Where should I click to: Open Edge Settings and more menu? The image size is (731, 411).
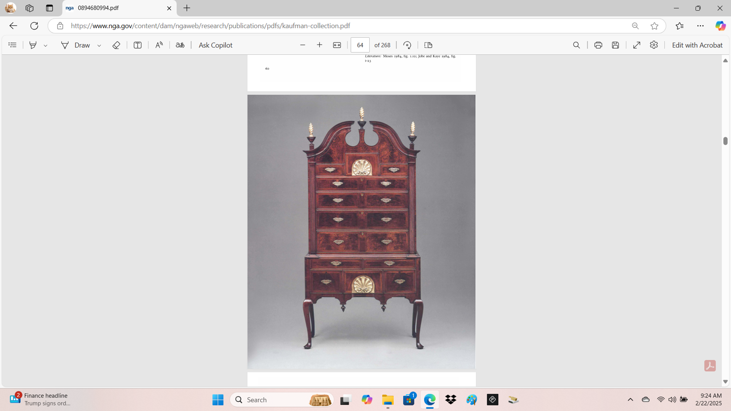(700, 26)
